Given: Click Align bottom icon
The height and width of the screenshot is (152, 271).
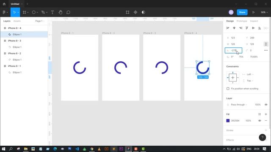Looking at the screenshot, I should 260,28.
